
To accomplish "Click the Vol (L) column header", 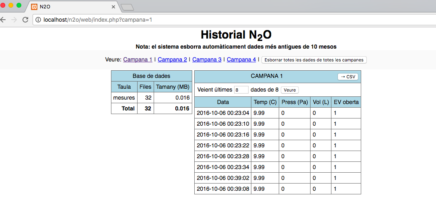I will 321,102.
